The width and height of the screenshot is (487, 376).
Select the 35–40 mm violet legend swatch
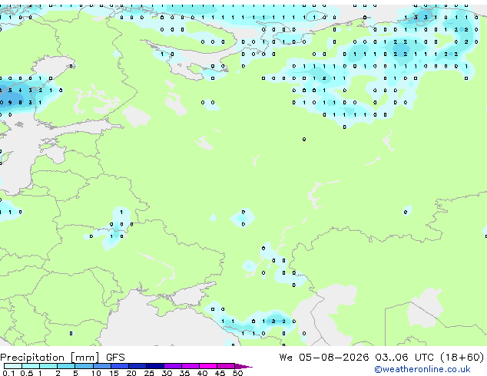point(190,366)
